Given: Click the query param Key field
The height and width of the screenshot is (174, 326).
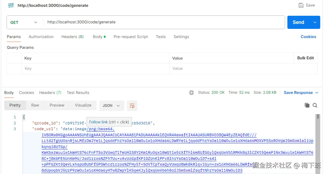Looking at the screenshot, I should pos(95,68).
